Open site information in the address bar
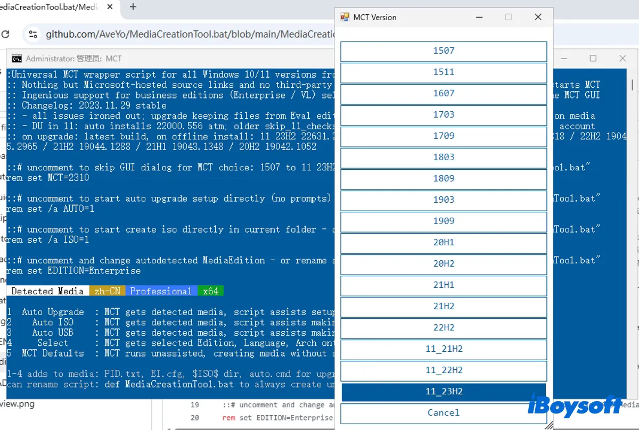The image size is (639, 430). 32,33
